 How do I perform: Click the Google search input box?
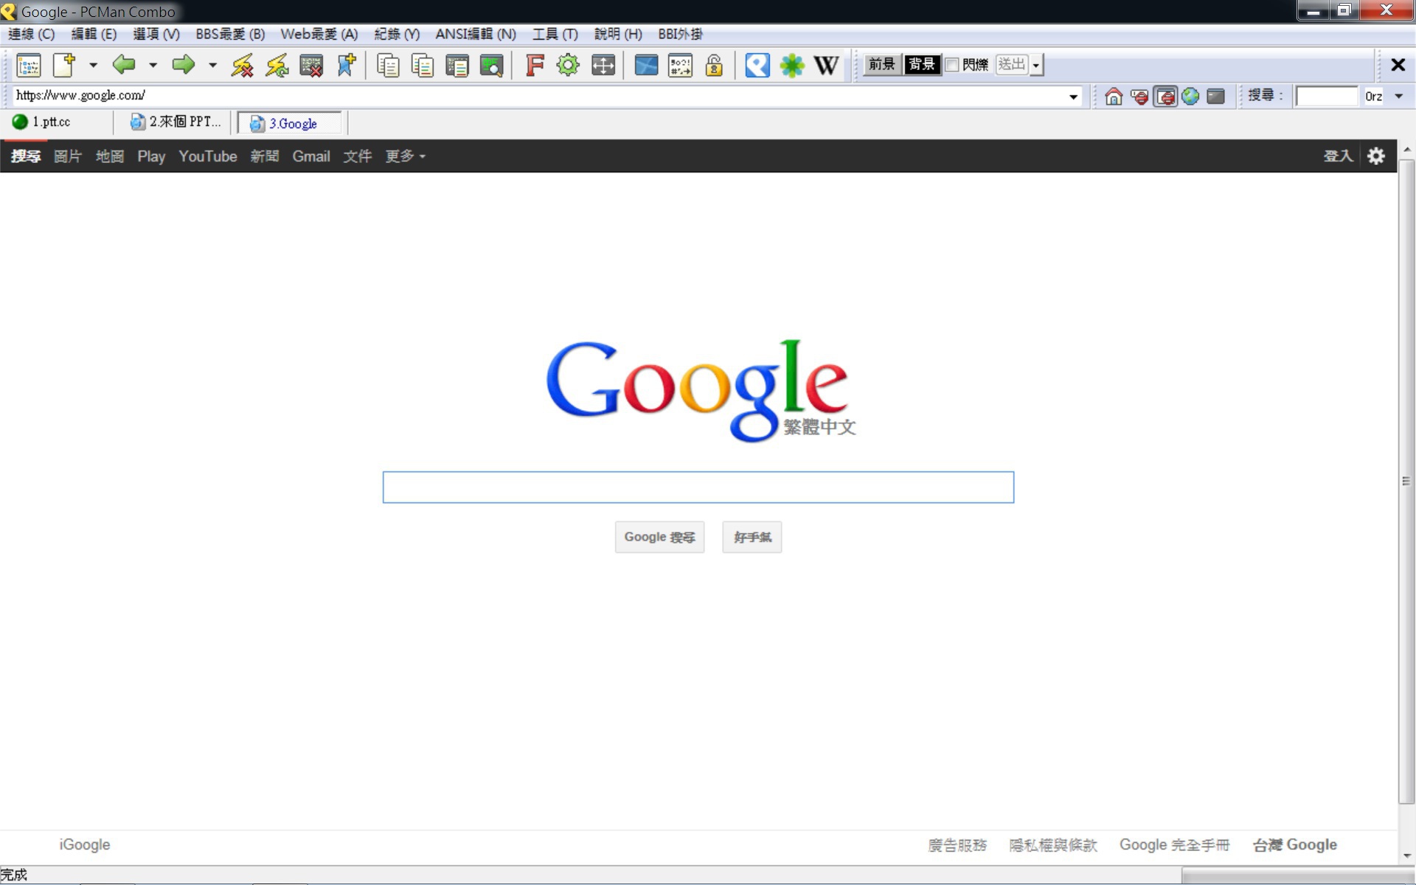point(698,487)
